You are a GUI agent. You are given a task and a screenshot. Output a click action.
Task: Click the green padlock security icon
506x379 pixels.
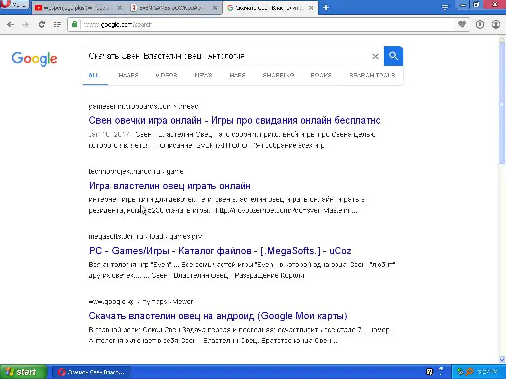pyautogui.click(x=75, y=24)
